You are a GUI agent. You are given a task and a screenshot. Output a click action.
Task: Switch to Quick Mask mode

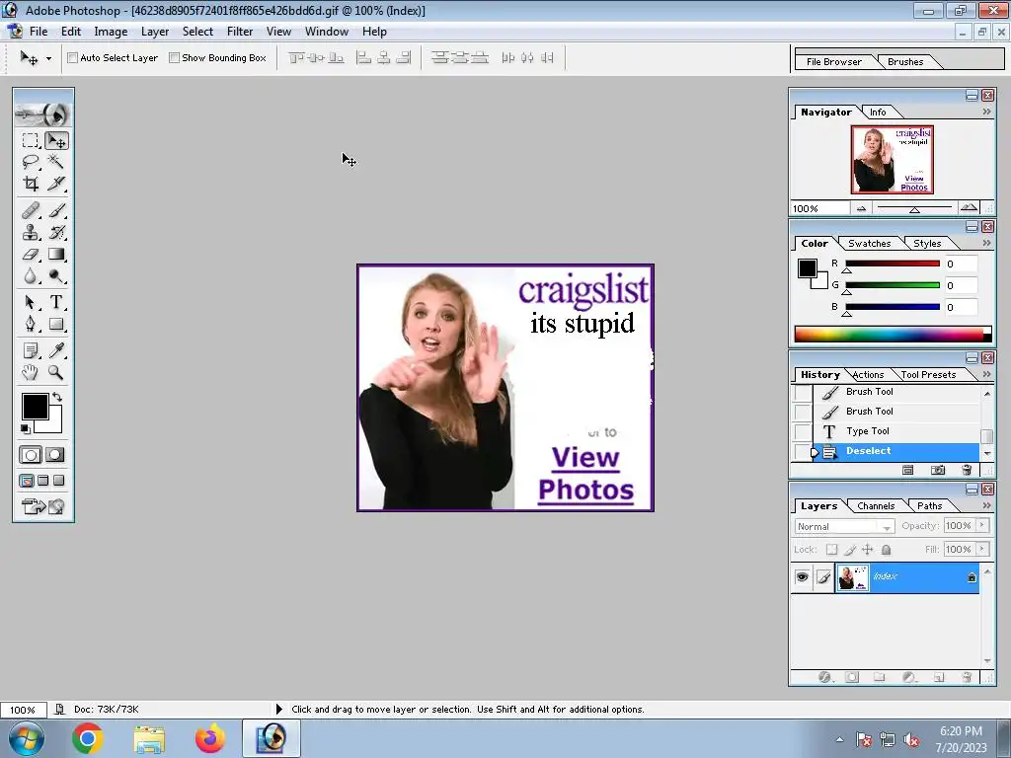coord(55,455)
